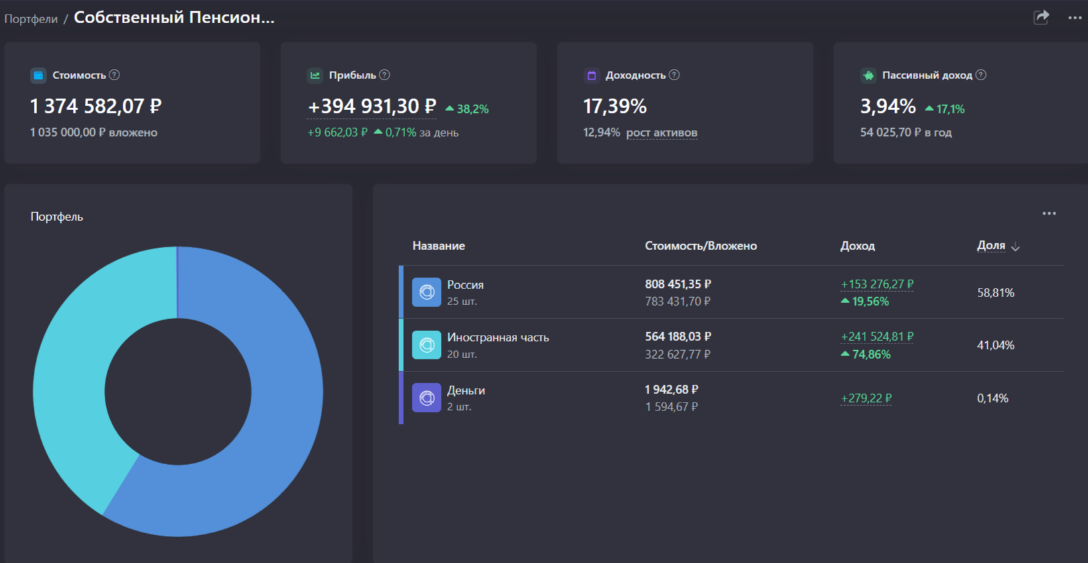Click the Стоимость wallet icon
Screen dimensions: 1088x563
click(38, 75)
